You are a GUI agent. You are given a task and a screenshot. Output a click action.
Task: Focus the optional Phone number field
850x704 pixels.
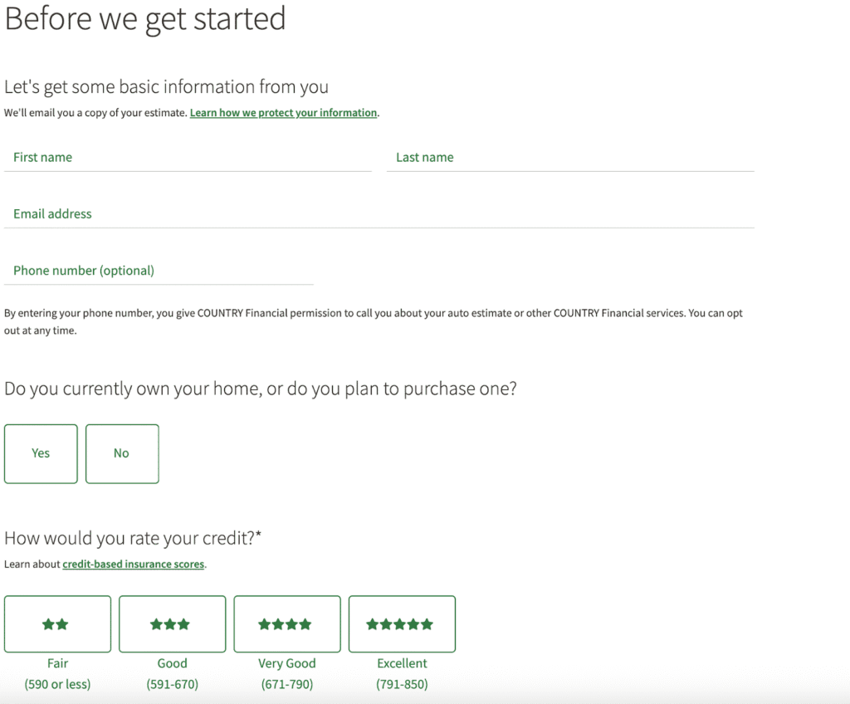[x=159, y=271]
